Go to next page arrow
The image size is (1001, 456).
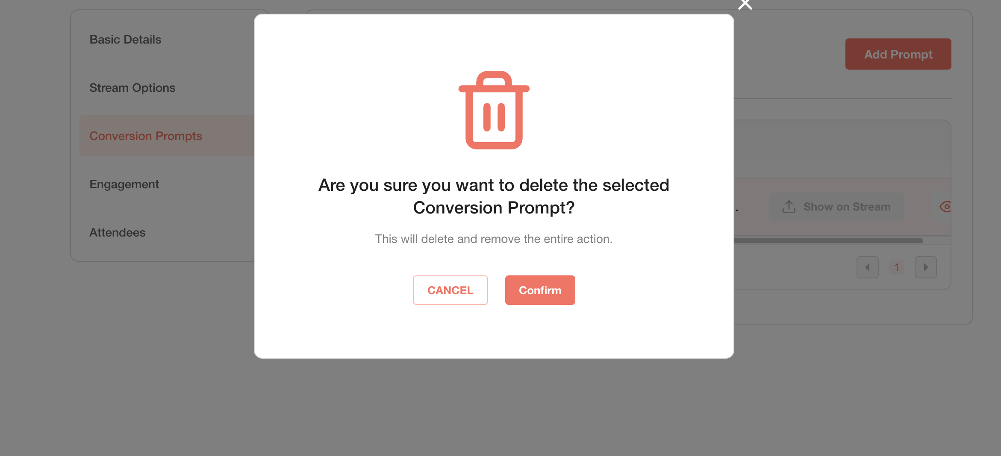tap(925, 267)
